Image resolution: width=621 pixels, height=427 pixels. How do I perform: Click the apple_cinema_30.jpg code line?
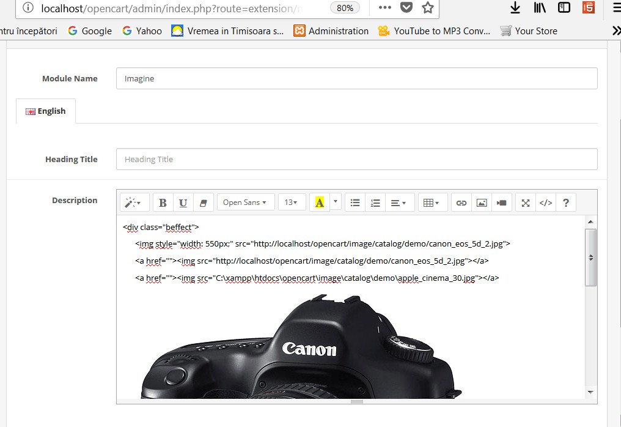[x=317, y=278]
